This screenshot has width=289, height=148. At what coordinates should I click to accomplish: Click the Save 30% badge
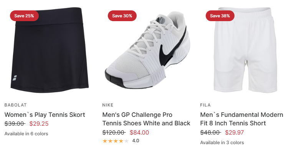[x=122, y=16]
